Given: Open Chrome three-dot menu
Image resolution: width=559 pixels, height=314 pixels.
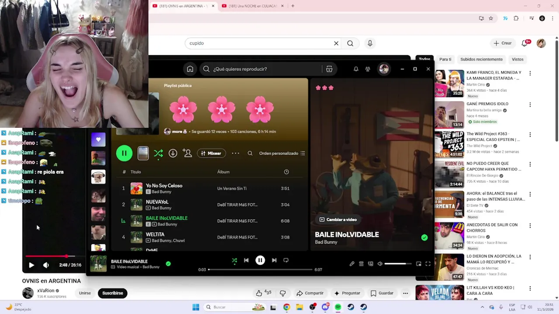Looking at the screenshot, I should click(x=552, y=18).
